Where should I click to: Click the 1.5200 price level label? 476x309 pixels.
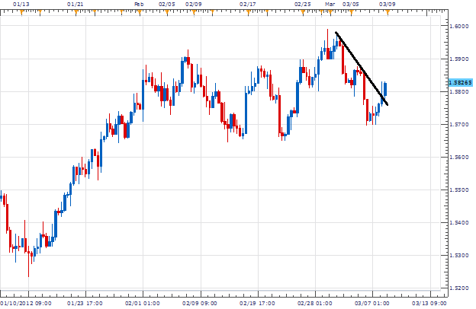(460, 288)
